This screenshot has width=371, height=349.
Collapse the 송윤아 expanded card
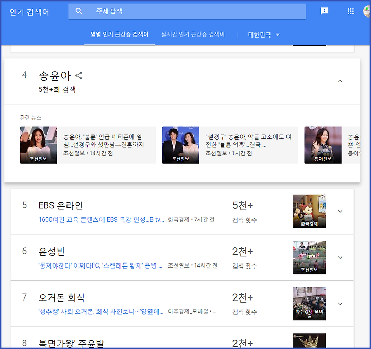click(x=340, y=81)
